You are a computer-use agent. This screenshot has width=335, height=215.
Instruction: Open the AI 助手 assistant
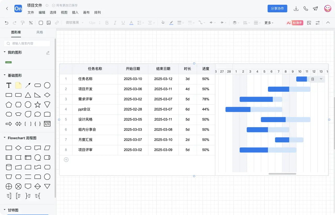tap(297, 23)
